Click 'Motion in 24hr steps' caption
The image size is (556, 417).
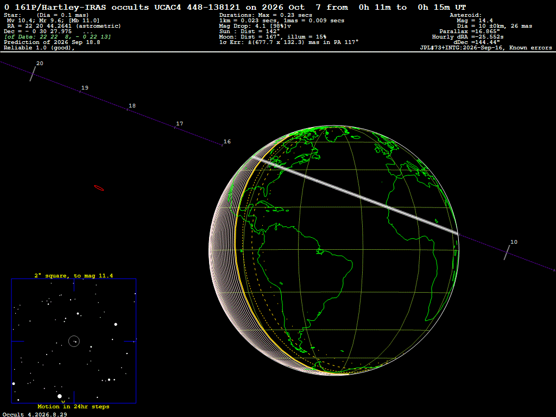tap(73, 406)
